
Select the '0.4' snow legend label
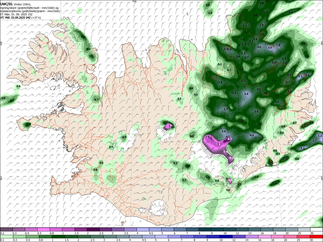[x=27, y=233]
